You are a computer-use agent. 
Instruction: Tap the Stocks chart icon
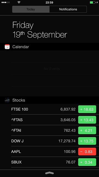[7, 100]
